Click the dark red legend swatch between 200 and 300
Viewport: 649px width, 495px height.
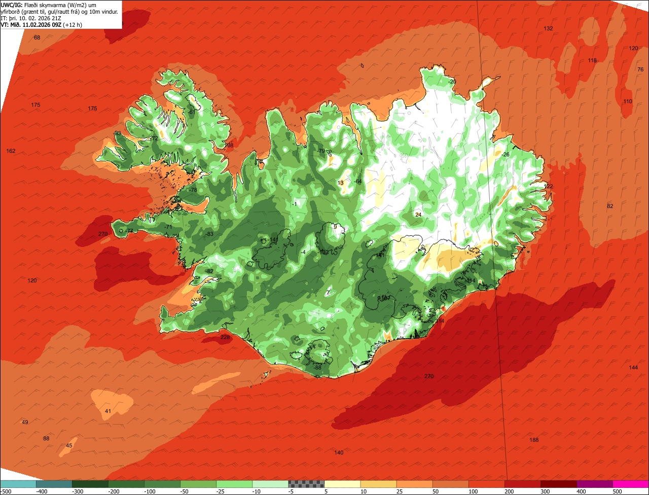click(522, 484)
